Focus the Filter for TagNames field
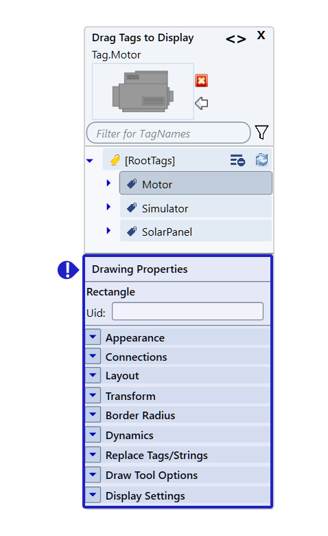 169,133
